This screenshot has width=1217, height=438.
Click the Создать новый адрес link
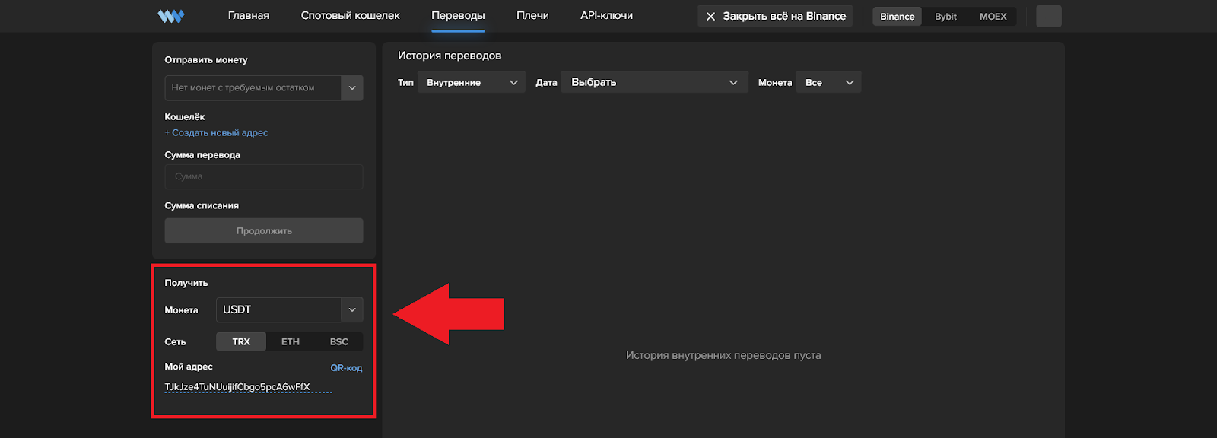click(x=217, y=133)
